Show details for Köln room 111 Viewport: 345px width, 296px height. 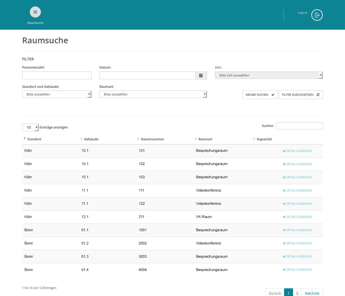point(297,190)
